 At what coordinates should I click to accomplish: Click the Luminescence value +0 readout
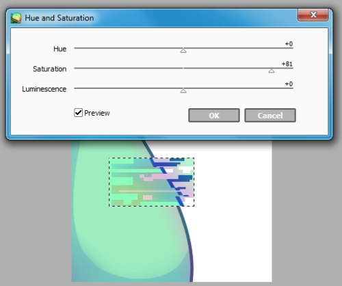[289, 84]
